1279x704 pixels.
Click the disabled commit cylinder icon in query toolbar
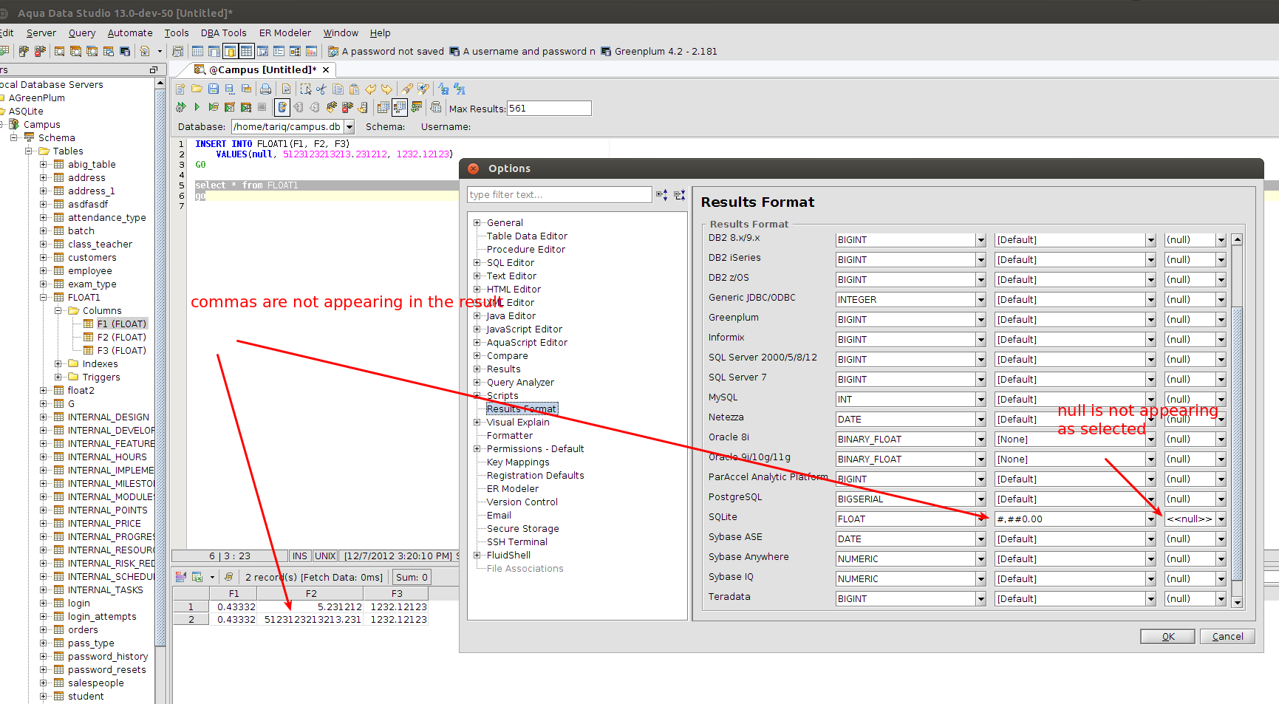tap(299, 107)
